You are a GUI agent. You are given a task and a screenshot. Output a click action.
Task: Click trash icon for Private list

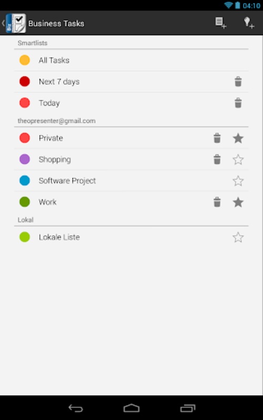coord(217,138)
